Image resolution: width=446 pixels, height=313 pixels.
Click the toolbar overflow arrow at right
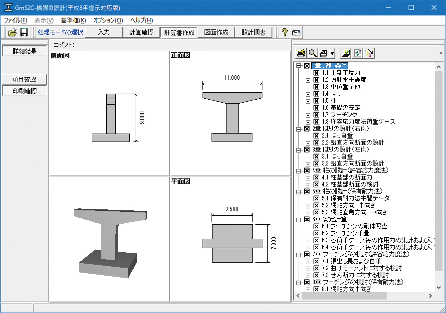tap(441, 53)
